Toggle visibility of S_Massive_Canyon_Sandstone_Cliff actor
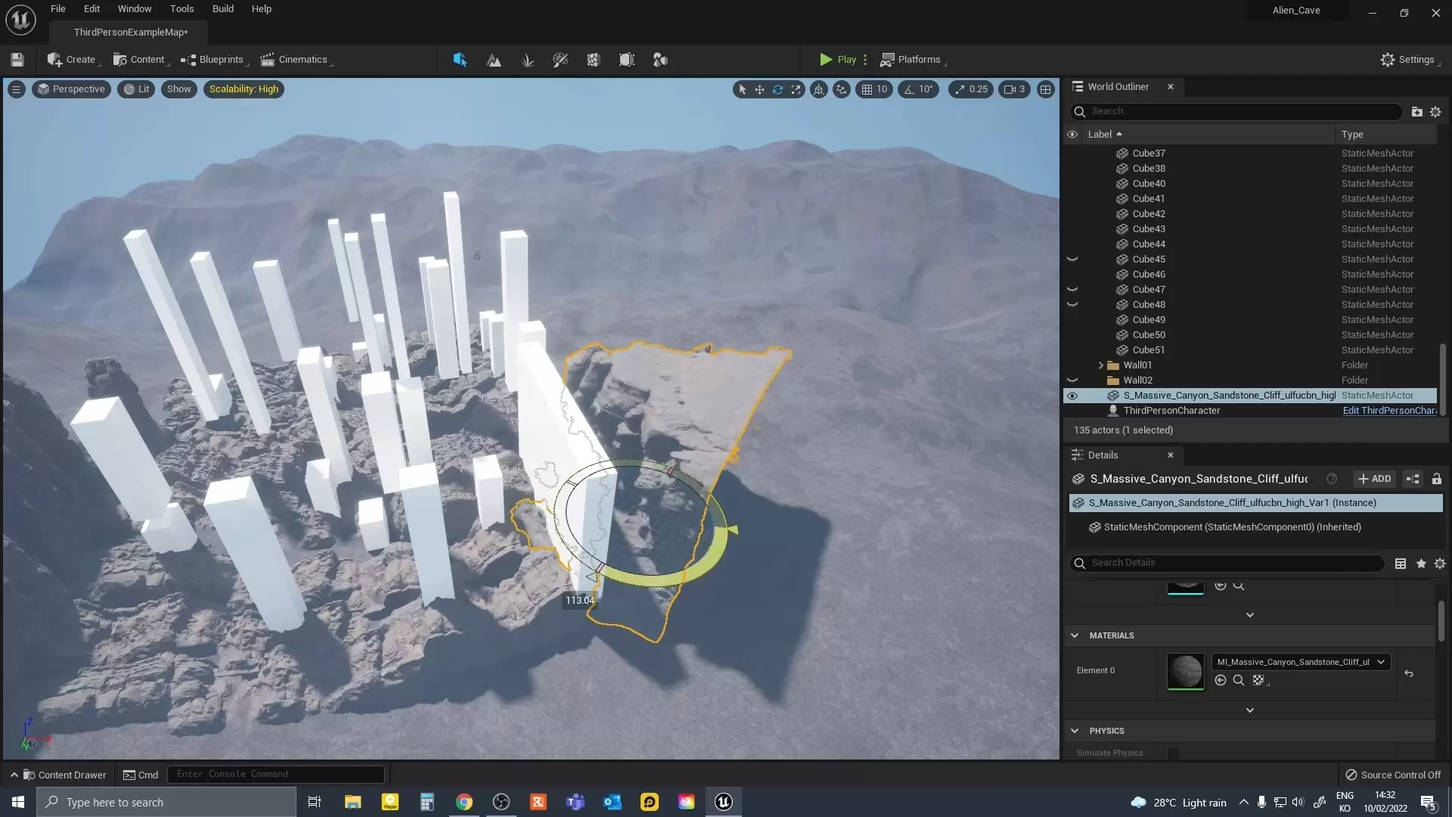Screen dimensions: 1452x817 point(1072,396)
